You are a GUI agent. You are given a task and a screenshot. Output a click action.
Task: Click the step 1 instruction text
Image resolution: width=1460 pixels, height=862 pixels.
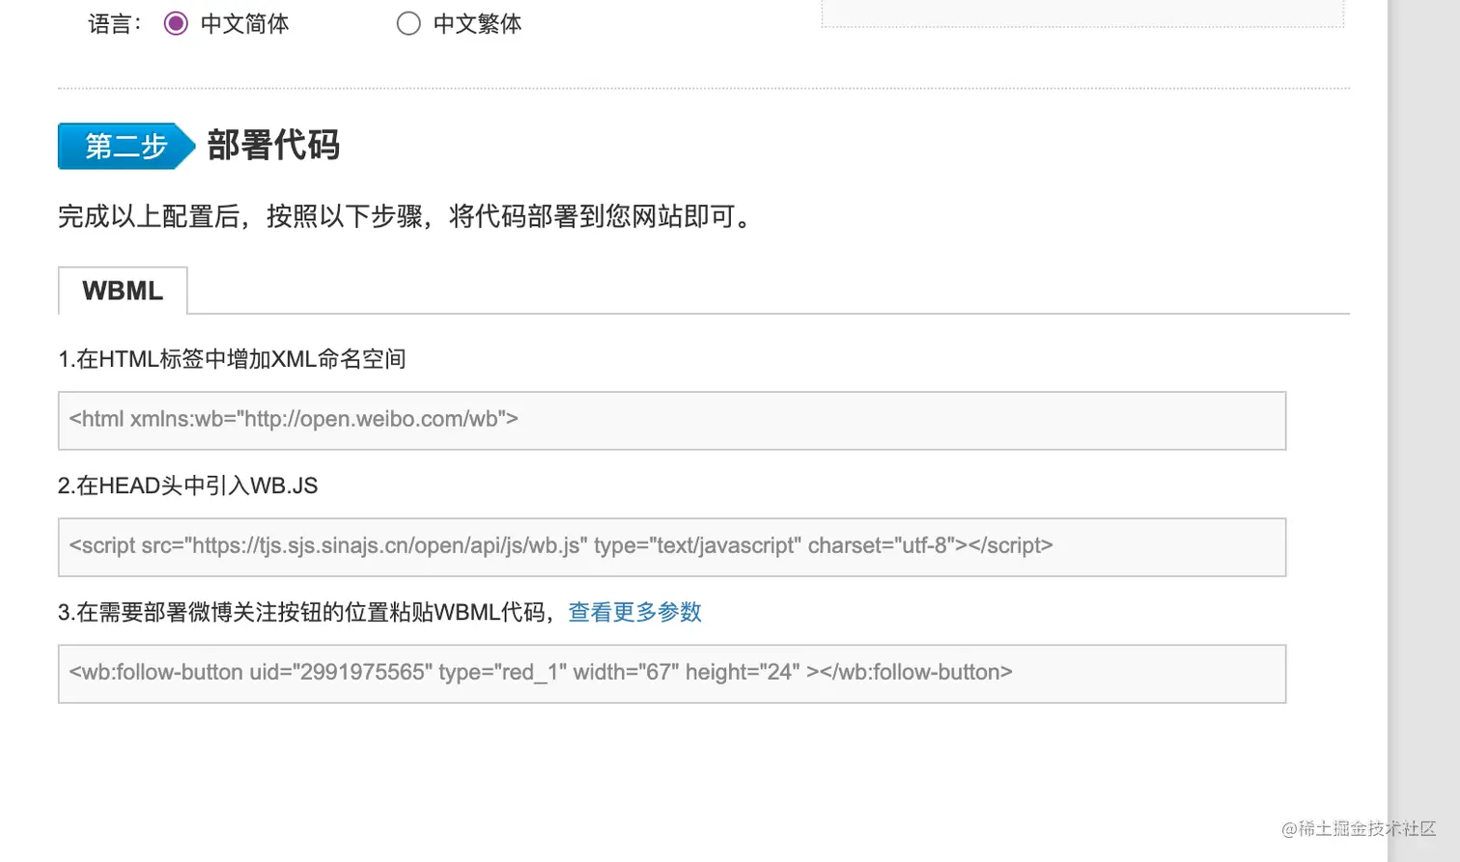[x=232, y=358]
